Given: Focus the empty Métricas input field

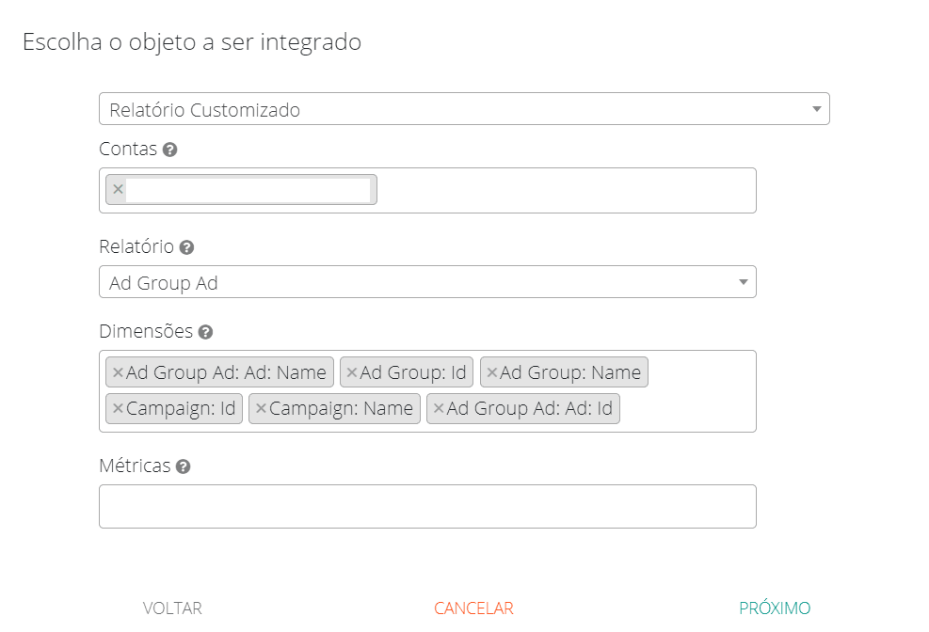Looking at the screenshot, I should point(427,506).
